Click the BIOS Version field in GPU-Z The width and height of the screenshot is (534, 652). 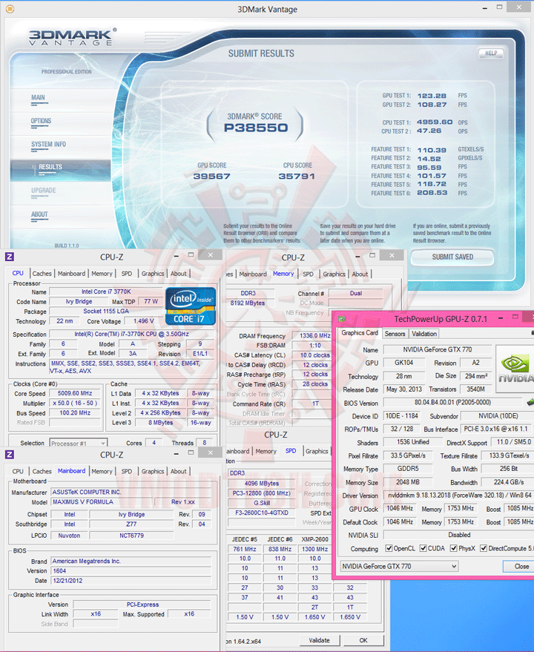(x=452, y=403)
